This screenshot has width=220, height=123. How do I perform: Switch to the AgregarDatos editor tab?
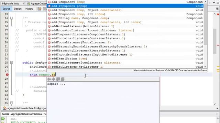(x=37, y=3)
